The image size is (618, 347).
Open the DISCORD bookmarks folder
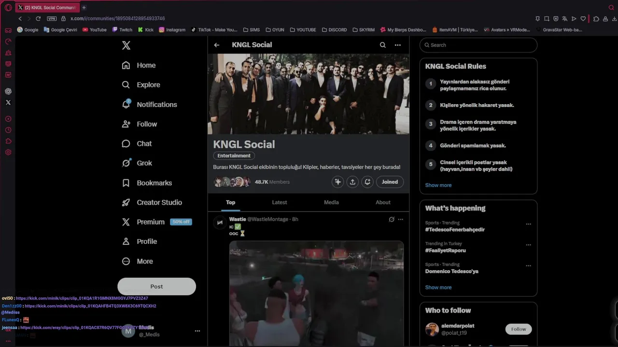[x=334, y=29]
